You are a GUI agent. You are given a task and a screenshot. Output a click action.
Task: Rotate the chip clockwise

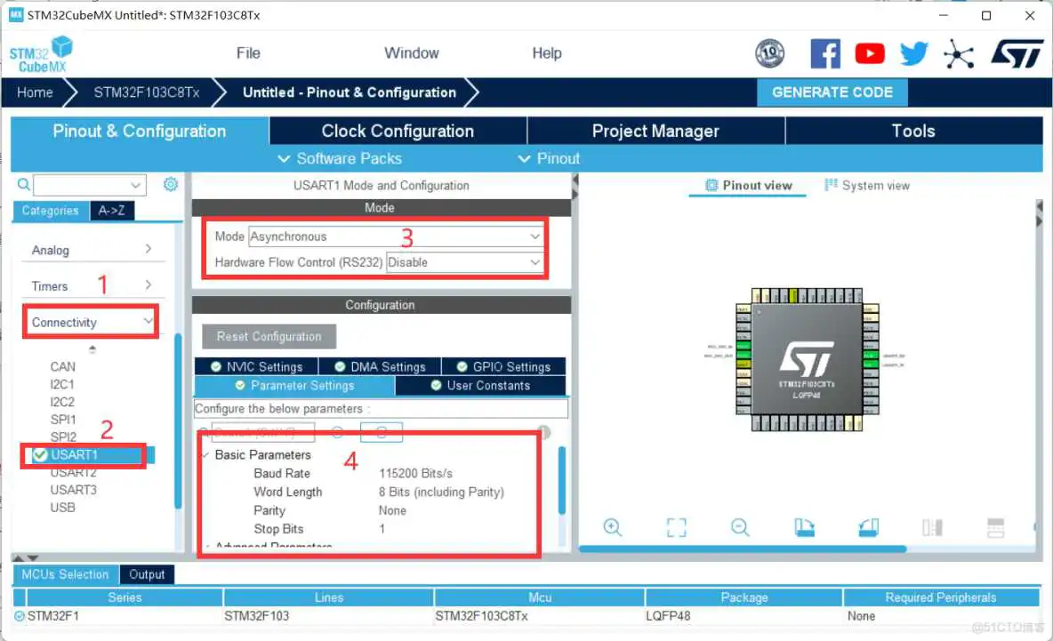(804, 527)
